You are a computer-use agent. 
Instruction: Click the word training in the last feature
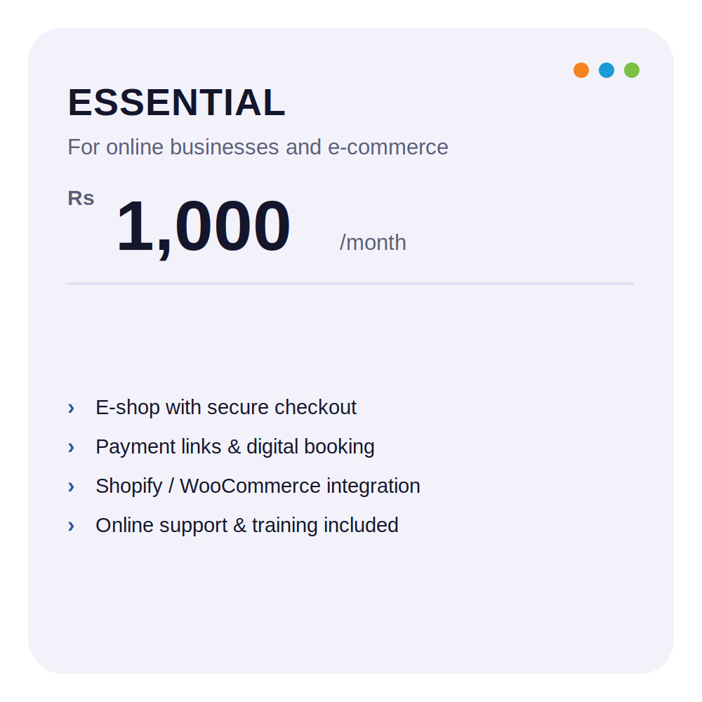pyautogui.click(x=285, y=526)
